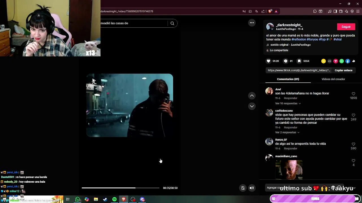Like carlitolescano's comment

pos(353,115)
